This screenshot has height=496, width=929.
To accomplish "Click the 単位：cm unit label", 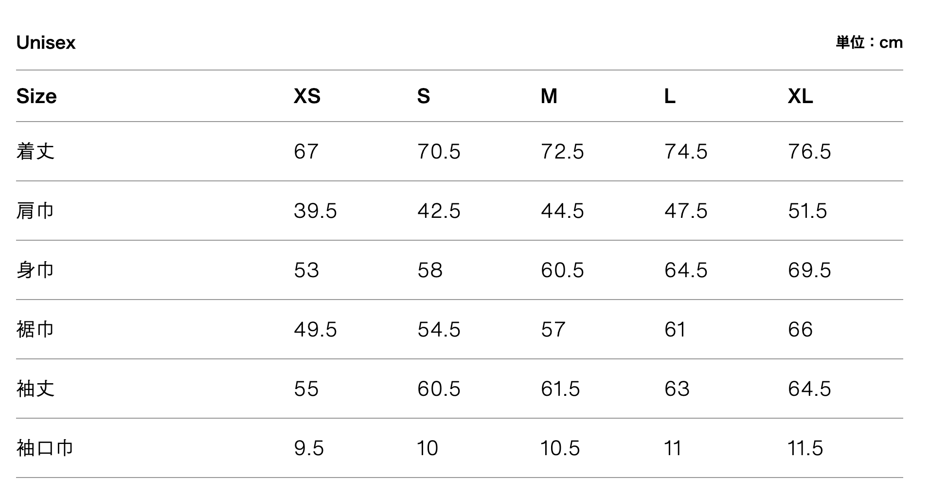I will [x=869, y=42].
